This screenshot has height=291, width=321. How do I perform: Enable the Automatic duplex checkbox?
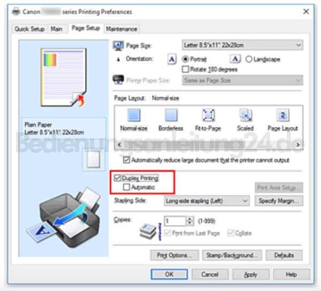pos(126,187)
